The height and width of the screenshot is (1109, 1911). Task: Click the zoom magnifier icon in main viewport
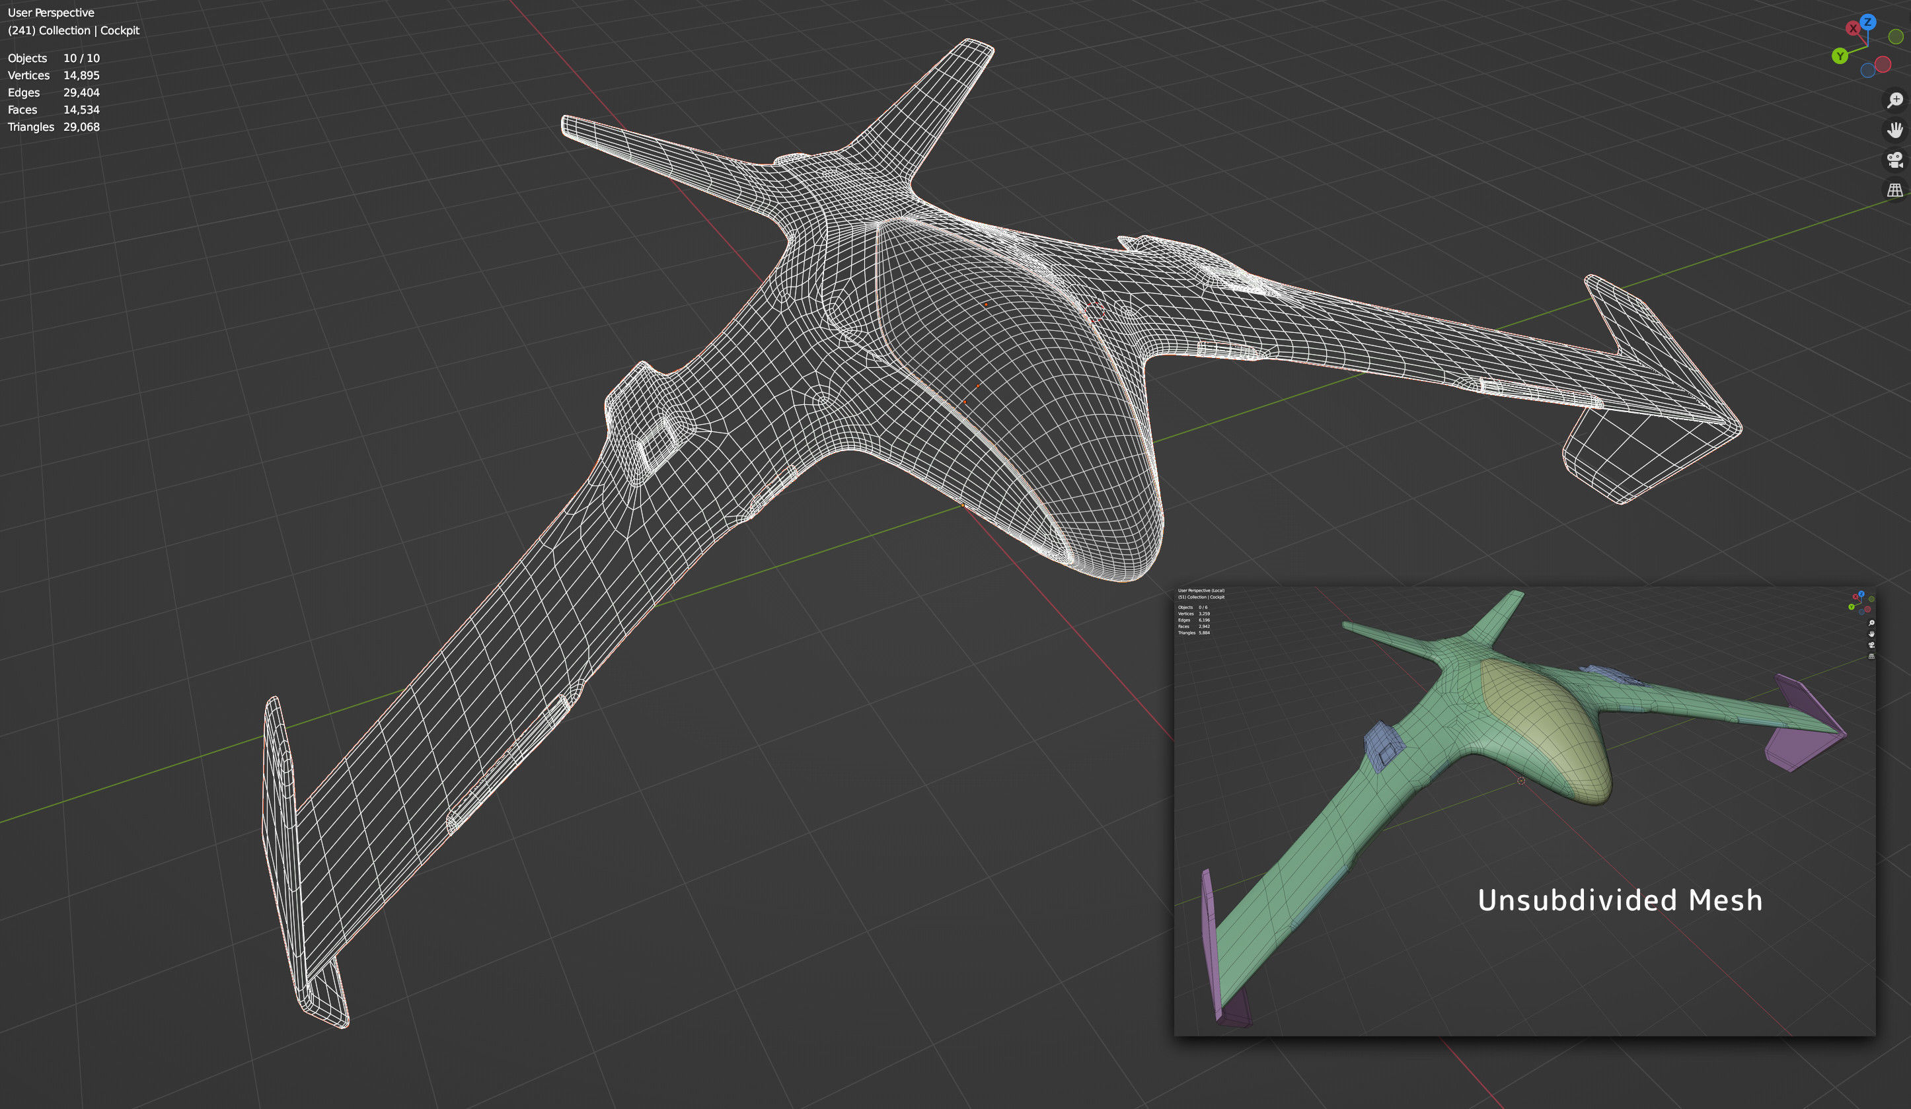click(x=1894, y=100)
